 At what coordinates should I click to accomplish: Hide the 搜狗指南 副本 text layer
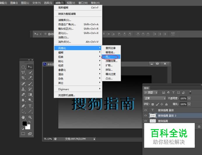click(146, 110)
